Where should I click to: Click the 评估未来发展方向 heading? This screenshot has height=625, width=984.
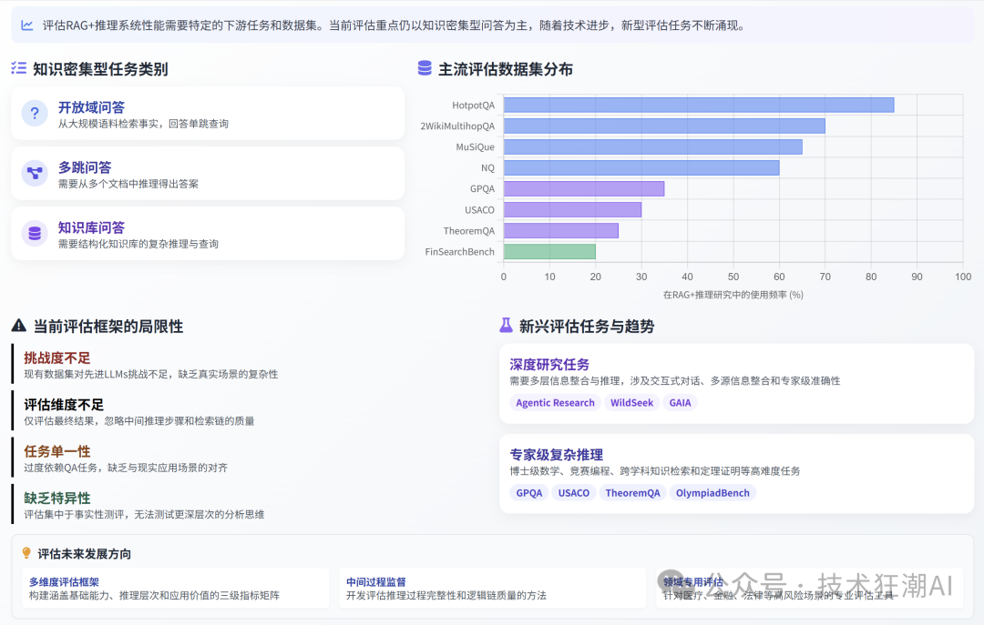(x=84, y=554)
